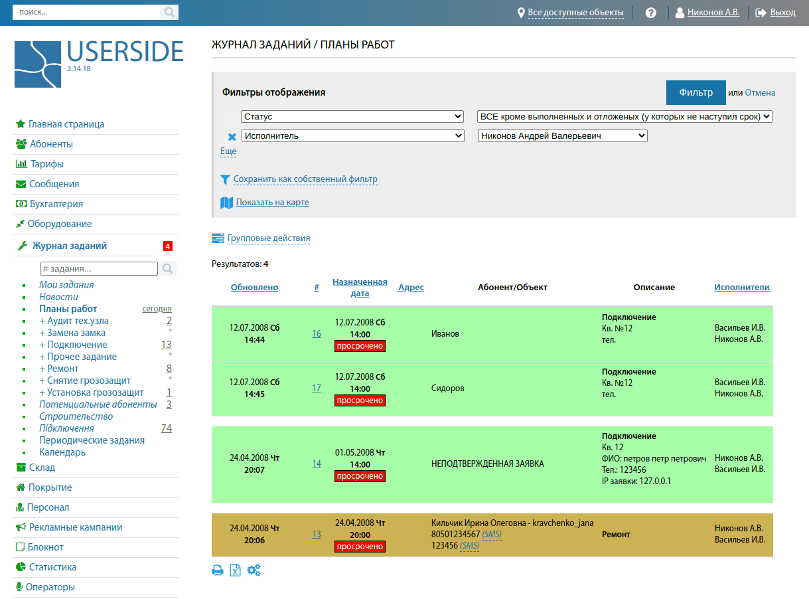Click the funnel icon beside Сохранить как собственный фильтр
Viewport: 809px width, 599px height.
(225, 179)
